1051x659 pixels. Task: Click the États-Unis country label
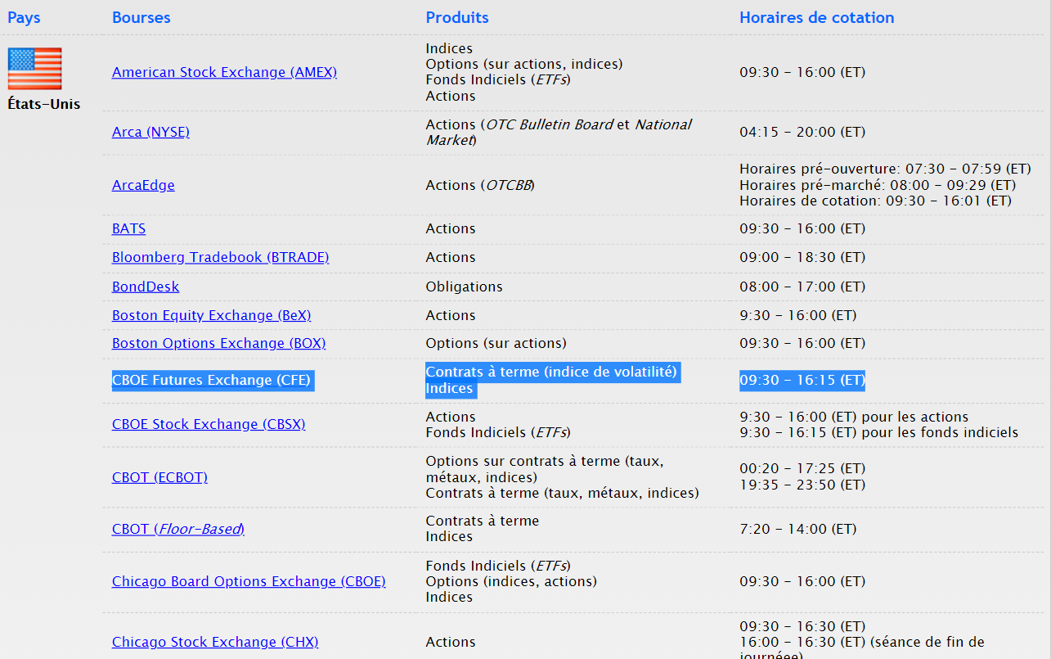[x=44, y=104]
